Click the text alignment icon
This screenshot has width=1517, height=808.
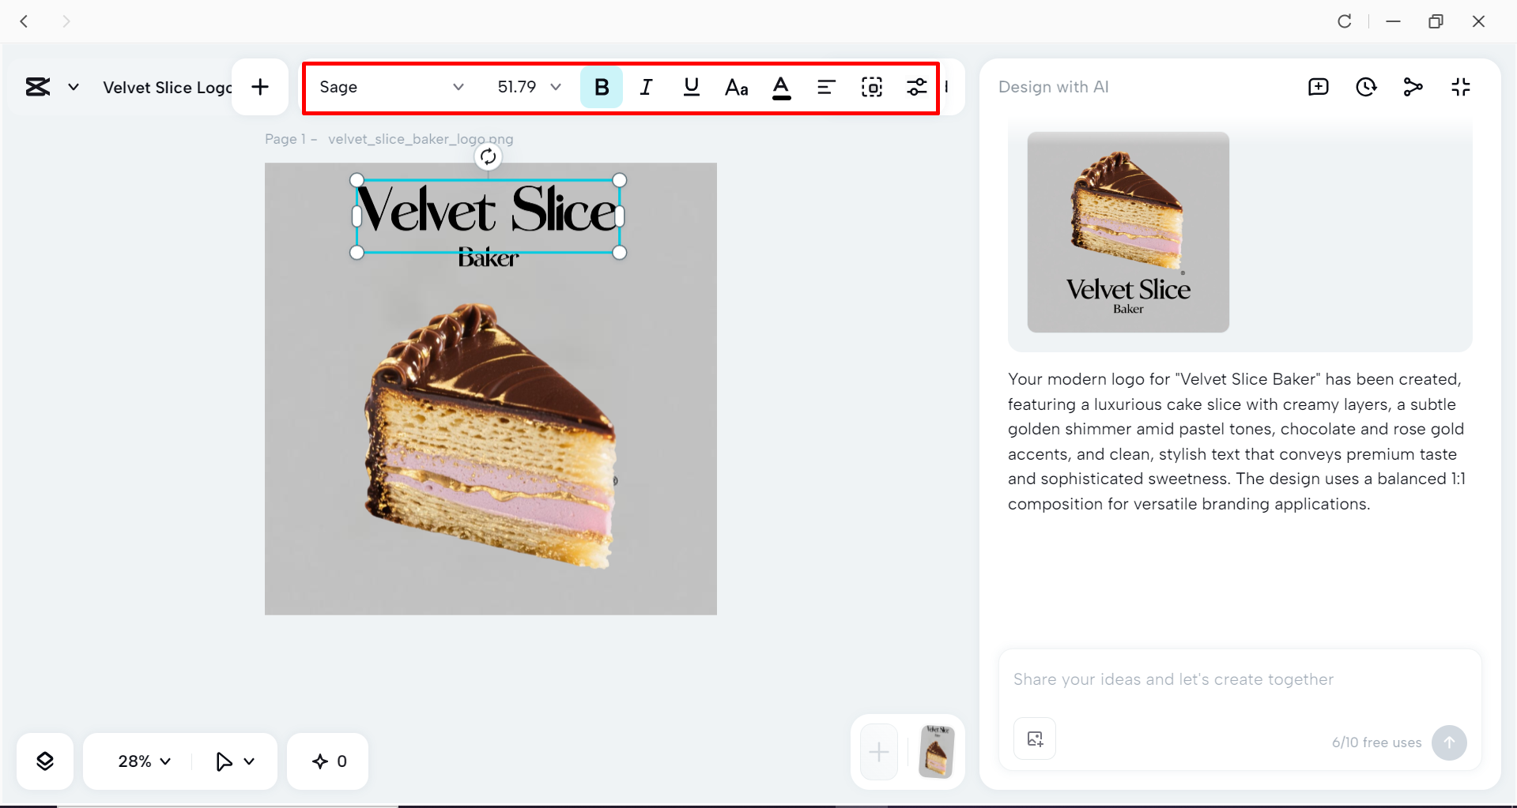point(826,87)
